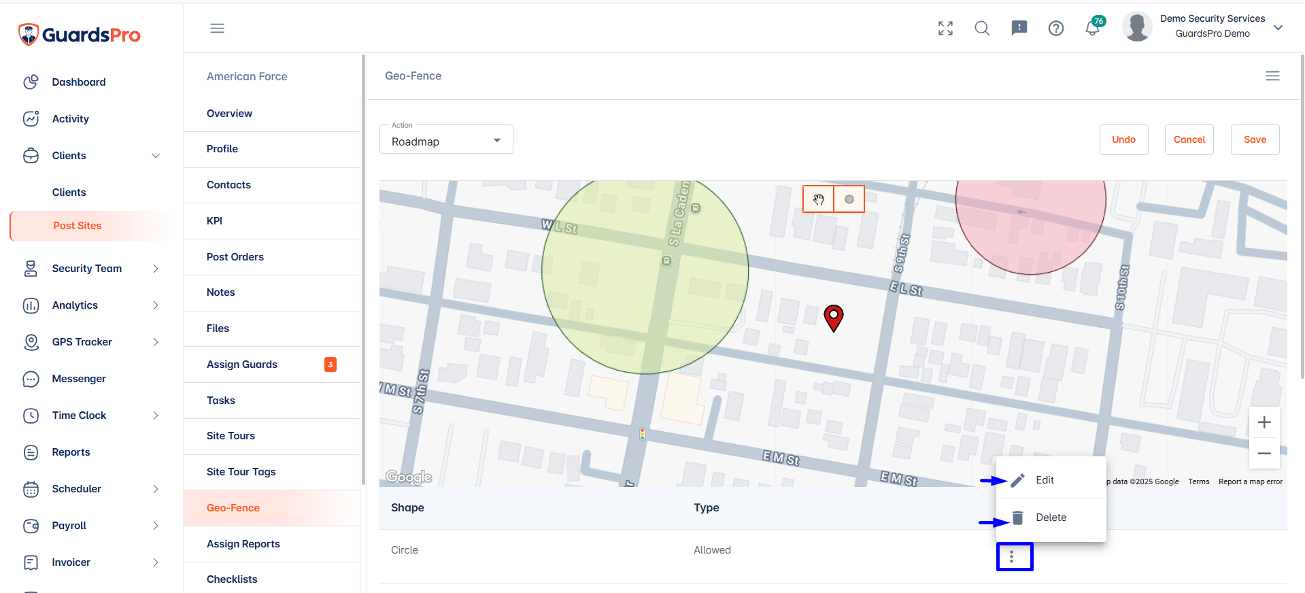Screen dimensions: 1305x593
Task: Toggle fullscreen mode icon
Action: [x=945, y=28]
